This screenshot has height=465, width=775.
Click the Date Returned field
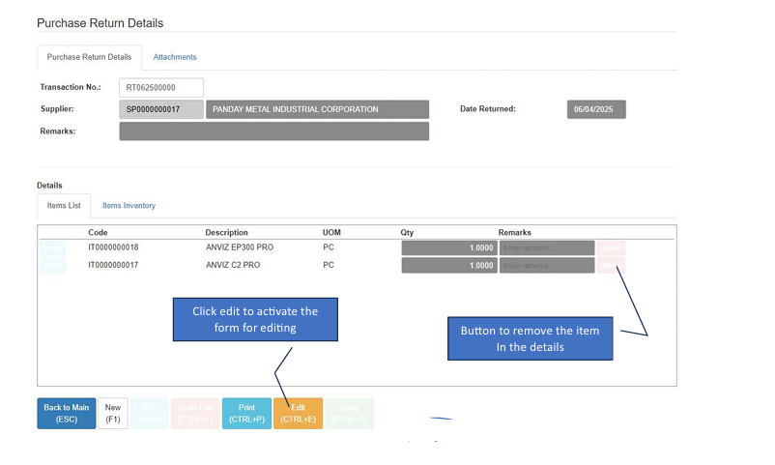pyautogui.click(x=596, y=109)
